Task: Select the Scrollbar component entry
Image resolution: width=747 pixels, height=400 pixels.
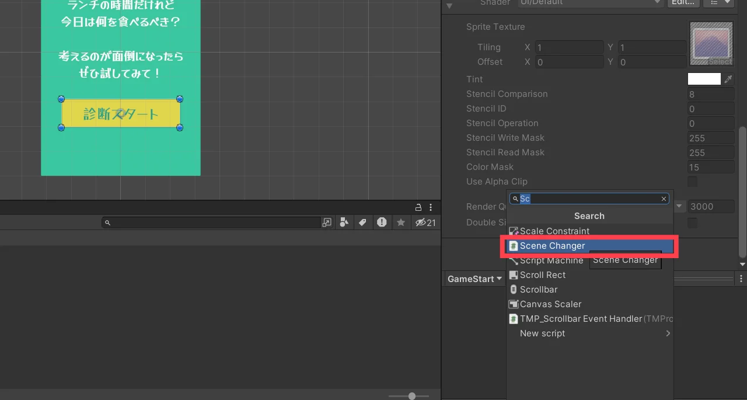Action: click(x=589, y=290)
